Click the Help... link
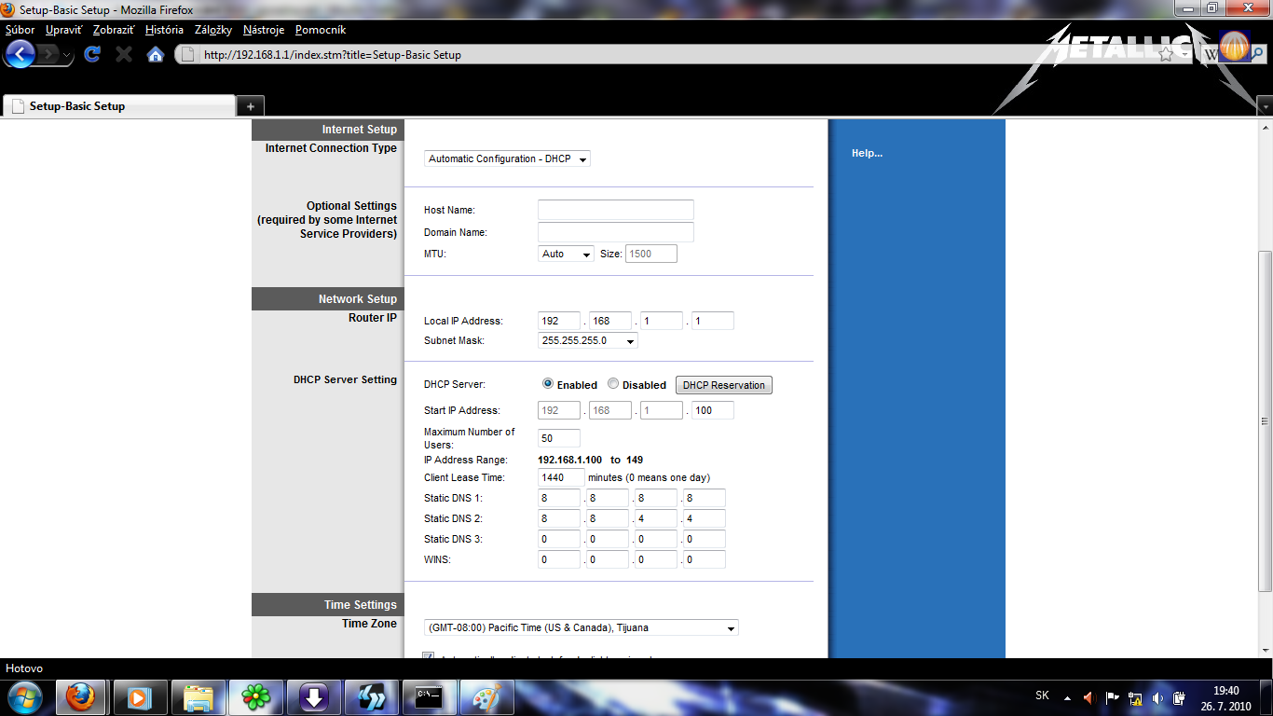1273x716 pixels. (867, 153)
